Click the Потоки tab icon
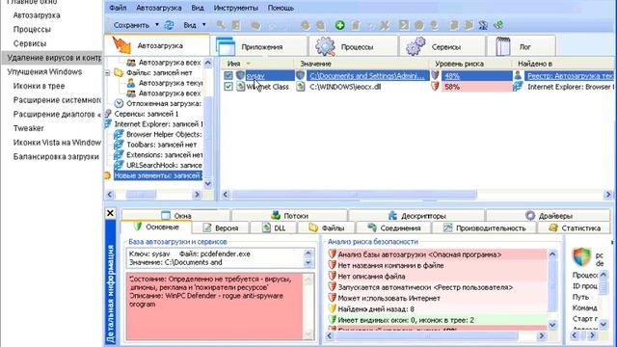This screenshot has height=347, width=617. [x=276, y=215]
